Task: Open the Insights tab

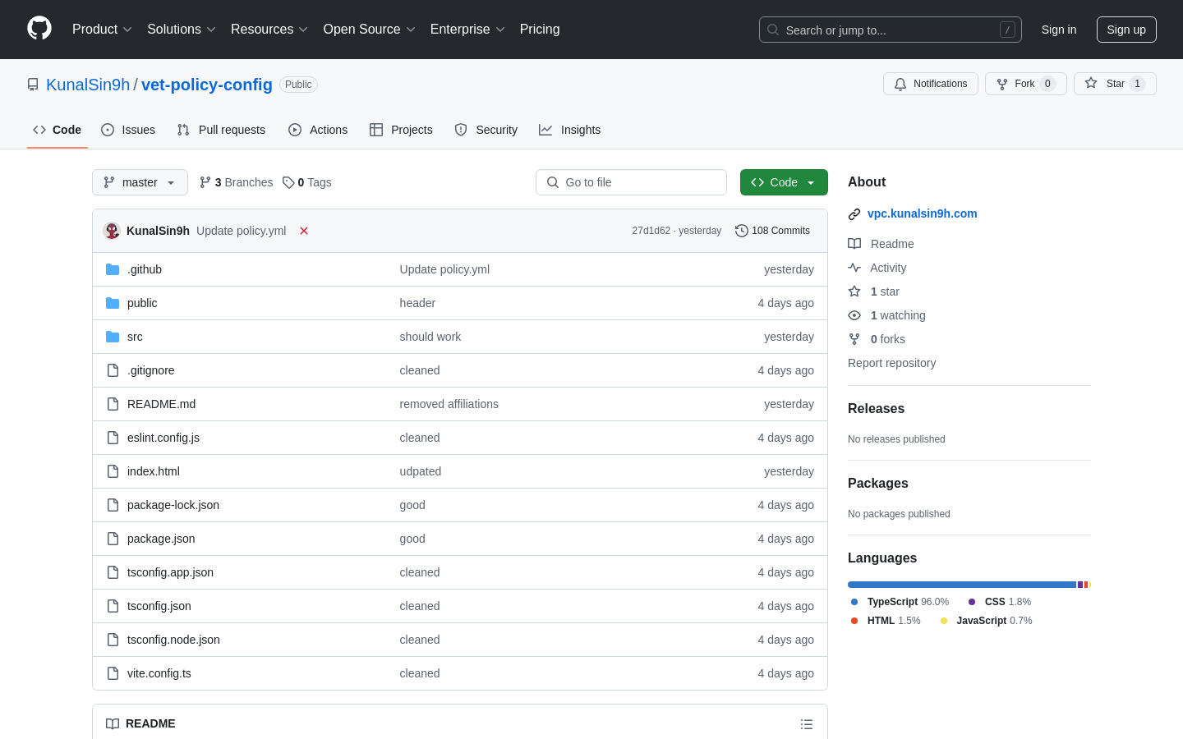Action: [x=570, y=130]
